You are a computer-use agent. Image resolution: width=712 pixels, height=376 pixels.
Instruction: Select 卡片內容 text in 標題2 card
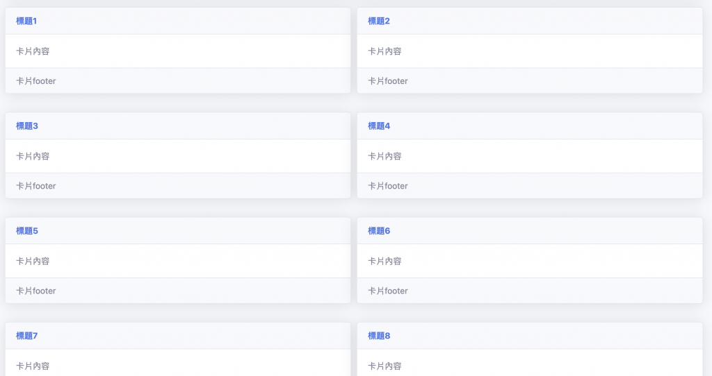tap(385, 51)
